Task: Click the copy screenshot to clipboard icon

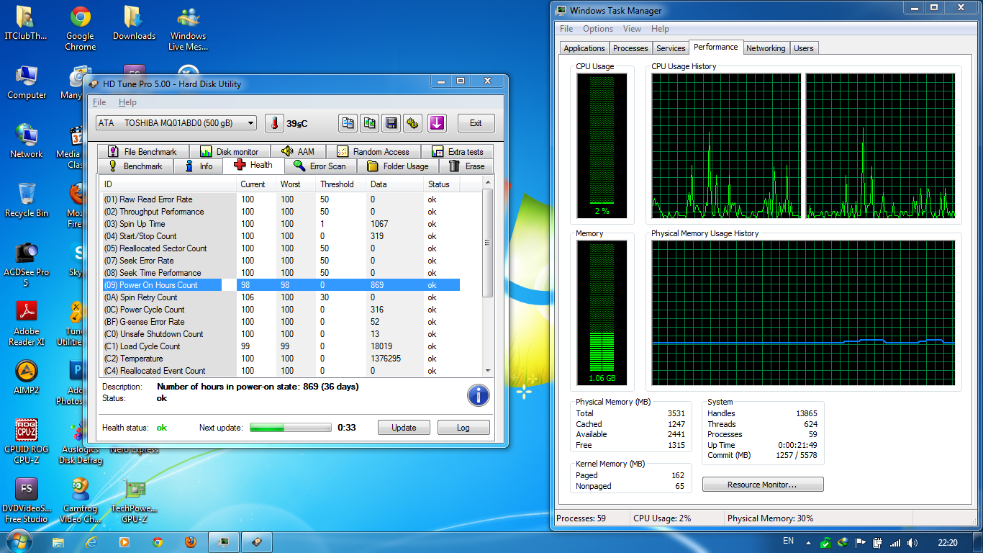Action: click(x=369, y=123)
